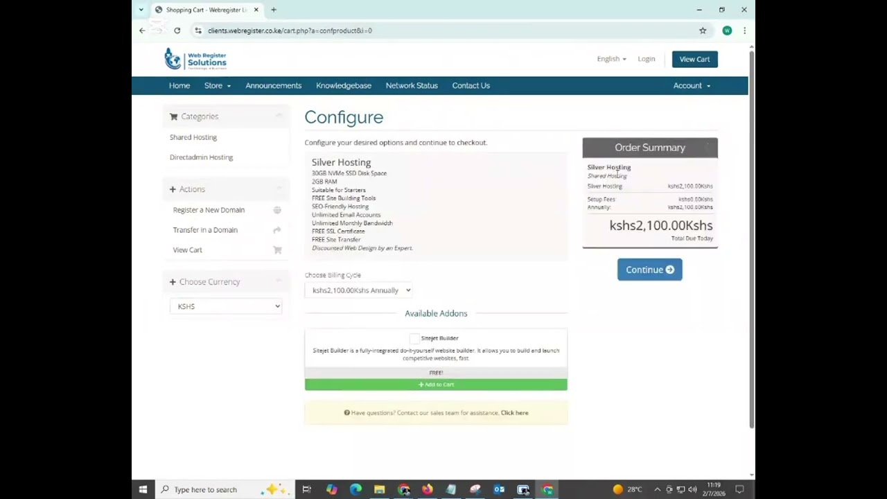Image resolution: width=887 pixels, height=499 pixels.
Task: Open Directadmin Hosting category
Action: coord(201,157)
